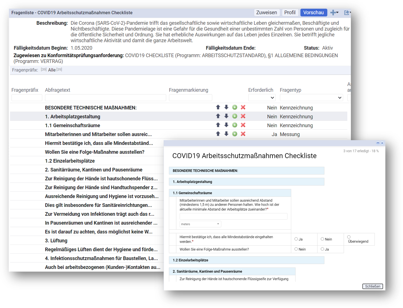
Task: Select Ja for Folge-Maßnahme question
Action: 322,249
